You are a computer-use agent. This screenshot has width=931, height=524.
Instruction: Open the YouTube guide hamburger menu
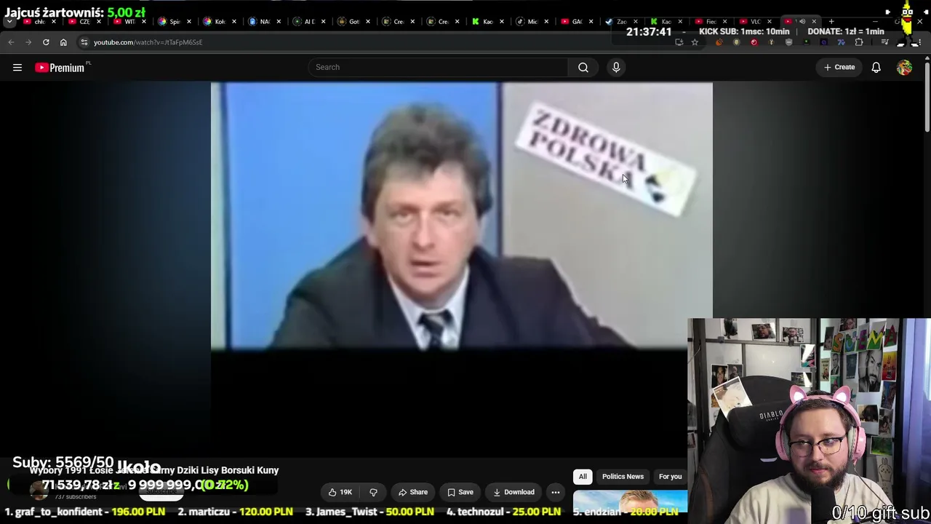click(17, 68)
